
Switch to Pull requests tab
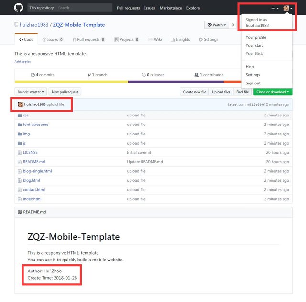88,39
